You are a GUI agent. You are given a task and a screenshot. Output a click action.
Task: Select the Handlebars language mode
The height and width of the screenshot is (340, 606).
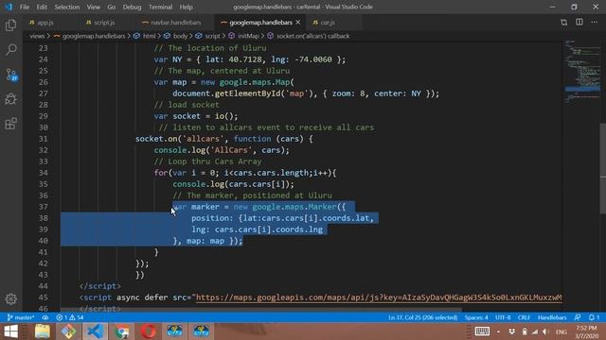tap(552, 317)
